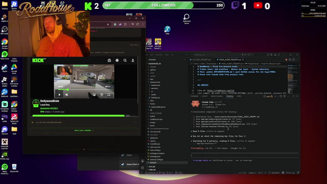The width and height of the screenshot is (327, 184).
Task: Switch to the DEBUG CONSOLE panel tab
Action: click(x=217, y=96)
